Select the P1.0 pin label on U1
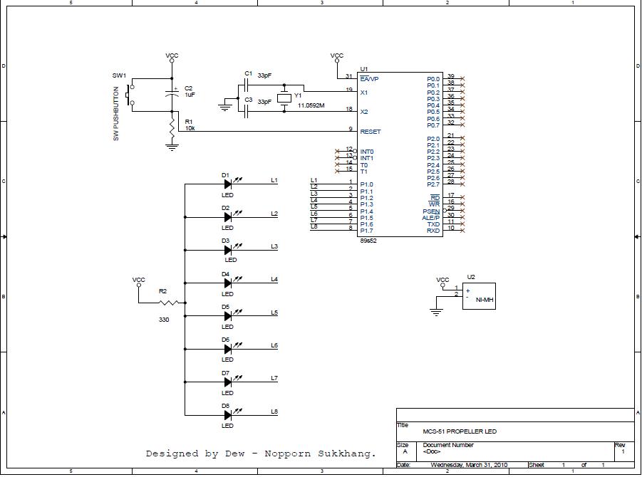 366,185
